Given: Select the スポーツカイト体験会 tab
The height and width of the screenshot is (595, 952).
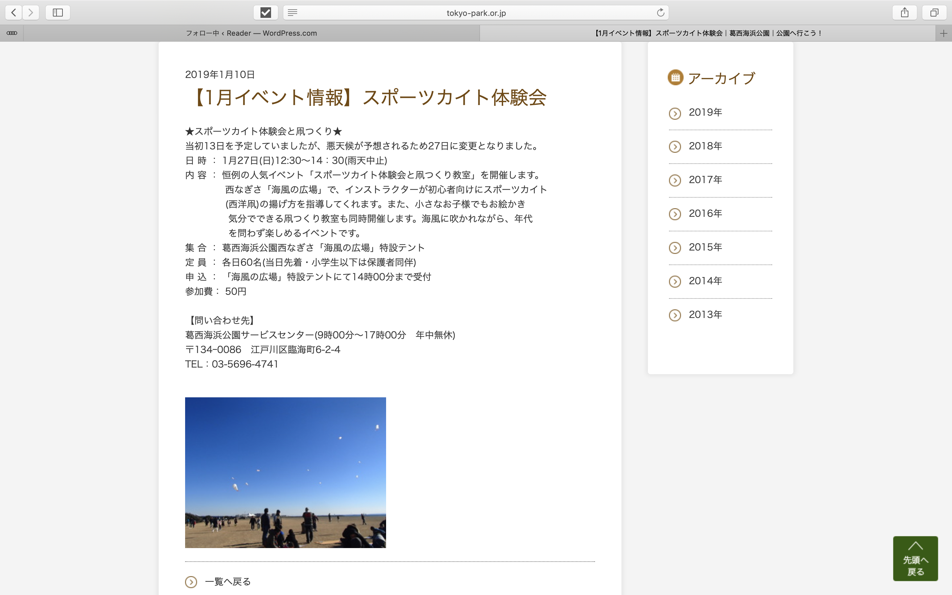Looking at the screenshot, I should coord(707,33).
